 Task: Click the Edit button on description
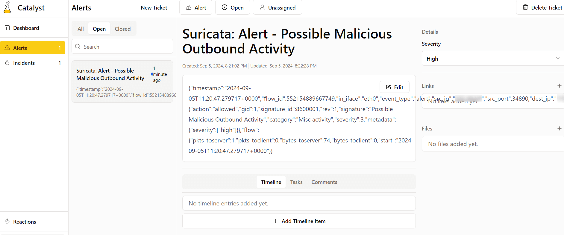pyautogui.click(x=394, y=87)
